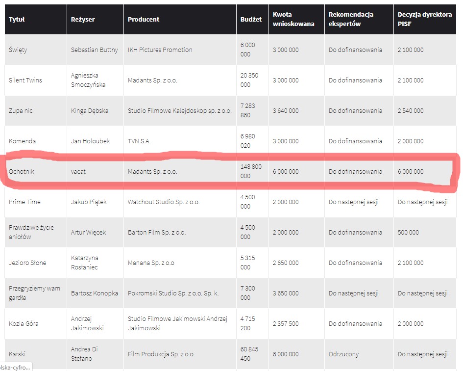This screenshot has width=463, height=371.
Task: Click producer Manana Sp. z o.o
Action: point(151,263)
